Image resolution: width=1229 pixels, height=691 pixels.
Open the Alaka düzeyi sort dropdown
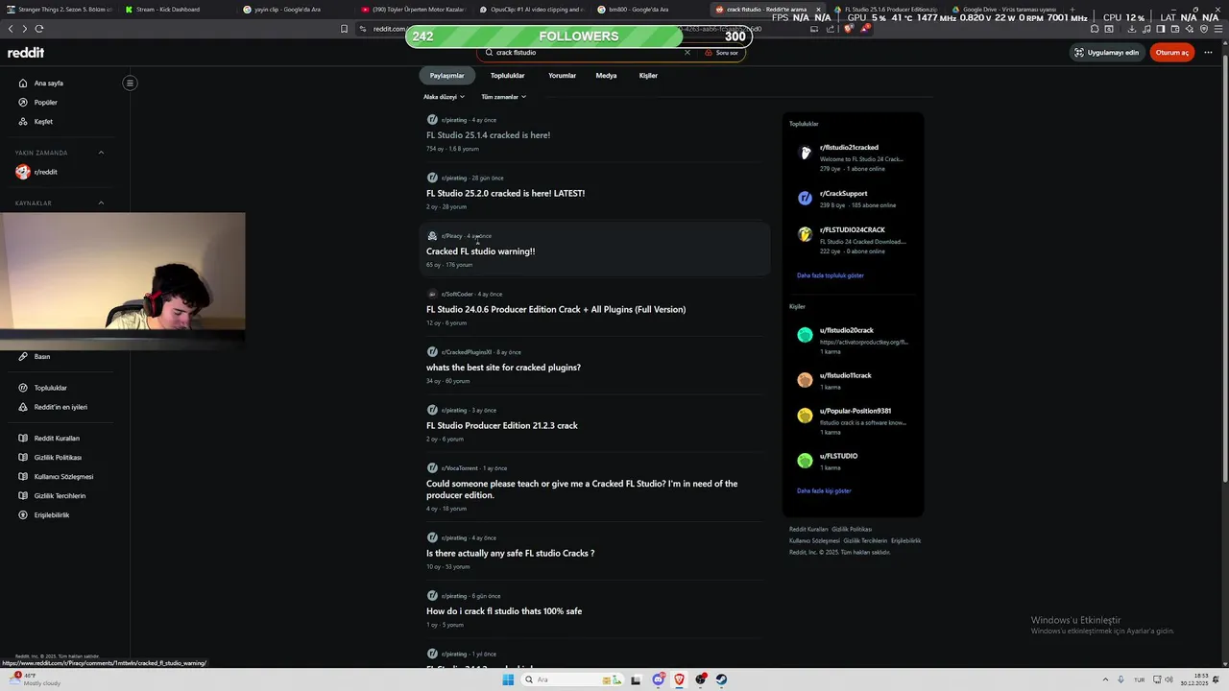pos(444,97)
